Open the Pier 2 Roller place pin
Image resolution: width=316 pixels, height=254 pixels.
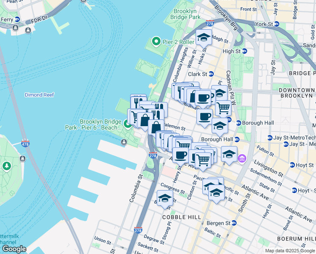click(156, 41)
